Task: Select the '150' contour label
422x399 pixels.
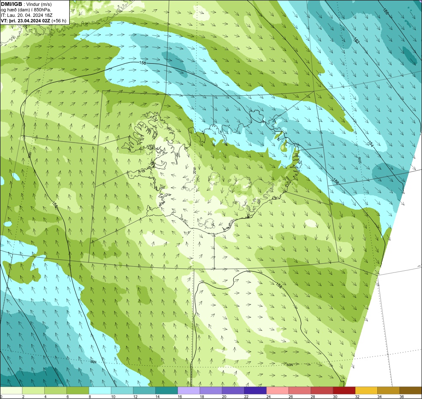Action: coord(386,11)
